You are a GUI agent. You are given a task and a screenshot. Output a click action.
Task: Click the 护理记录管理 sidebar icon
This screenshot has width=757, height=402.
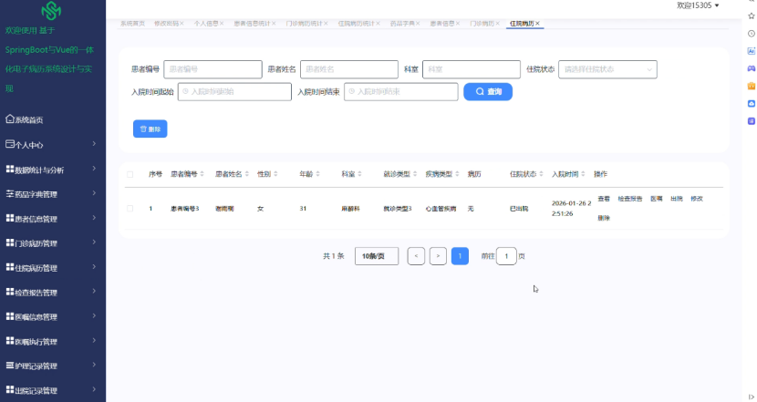coord(10,366)
